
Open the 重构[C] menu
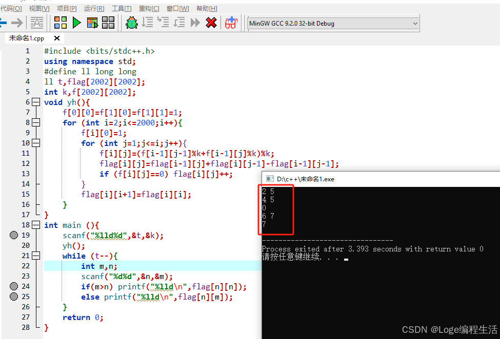click(149, 9)
